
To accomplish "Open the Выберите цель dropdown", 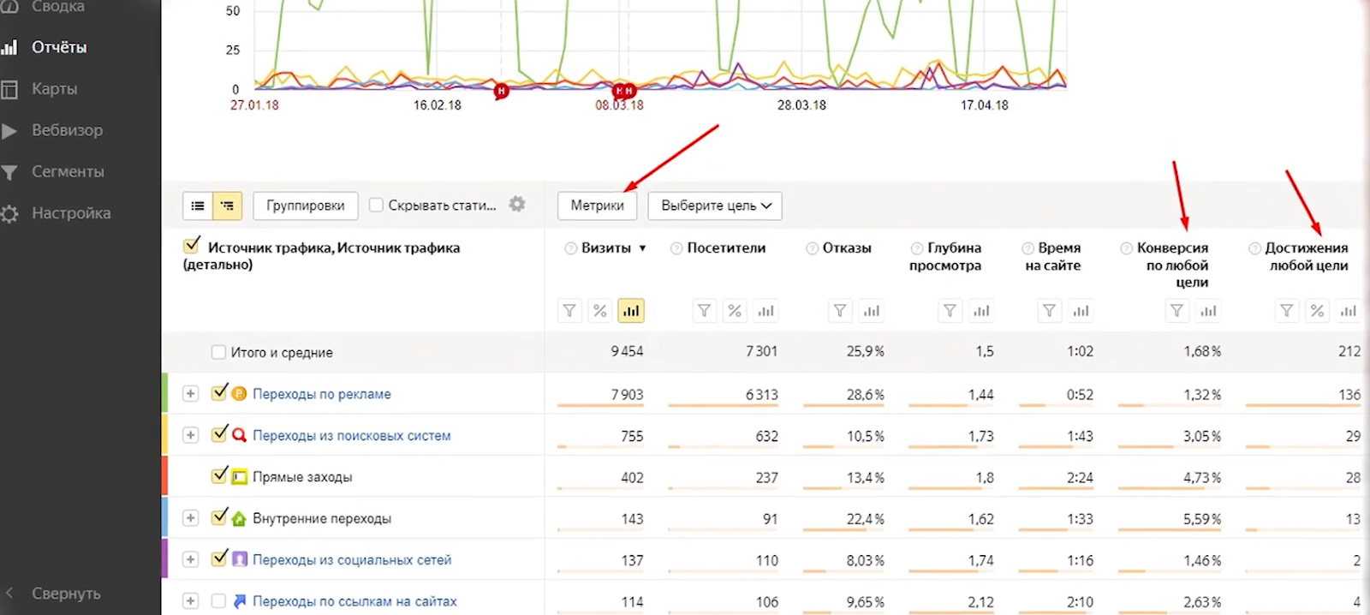I will click(x=715, y=206).
